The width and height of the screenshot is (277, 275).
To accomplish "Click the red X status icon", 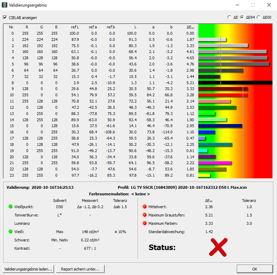I will [218, 247].
